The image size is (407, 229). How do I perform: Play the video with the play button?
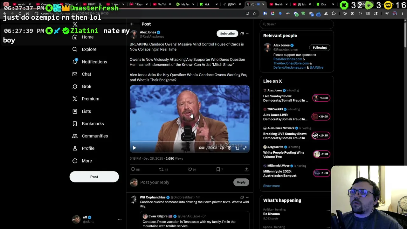[134, 148]
